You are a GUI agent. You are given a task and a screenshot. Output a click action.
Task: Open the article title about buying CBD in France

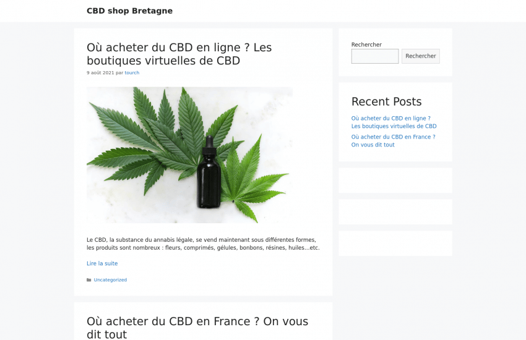point(197,328)
